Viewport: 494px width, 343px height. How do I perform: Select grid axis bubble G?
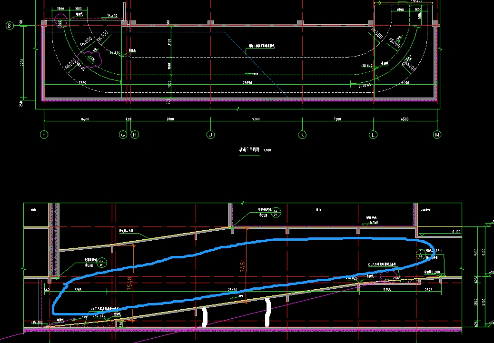coord(123,135)
